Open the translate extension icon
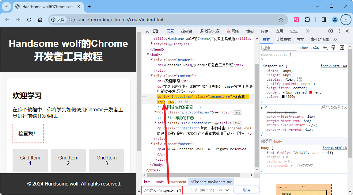The image size is (353, 195). [296, 20]
